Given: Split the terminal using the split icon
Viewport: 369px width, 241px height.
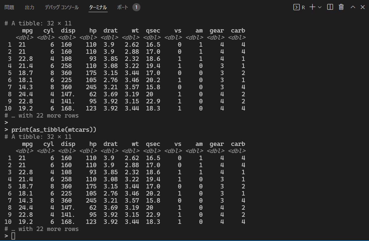Looking at the screenshot, I should pos(330,7).
